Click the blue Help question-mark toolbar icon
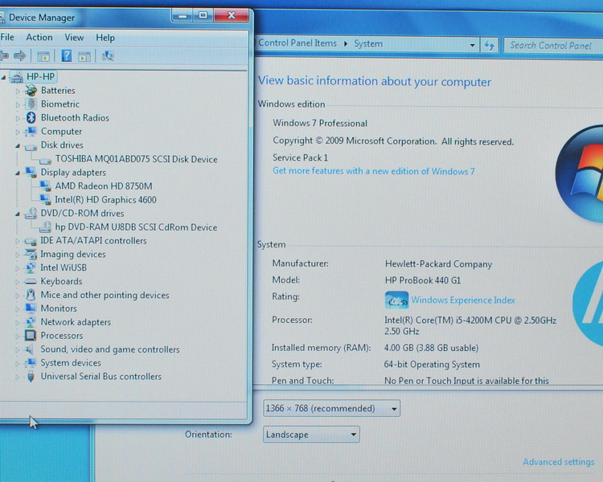This screenshot has height=482, width=603. click(67, 56)
